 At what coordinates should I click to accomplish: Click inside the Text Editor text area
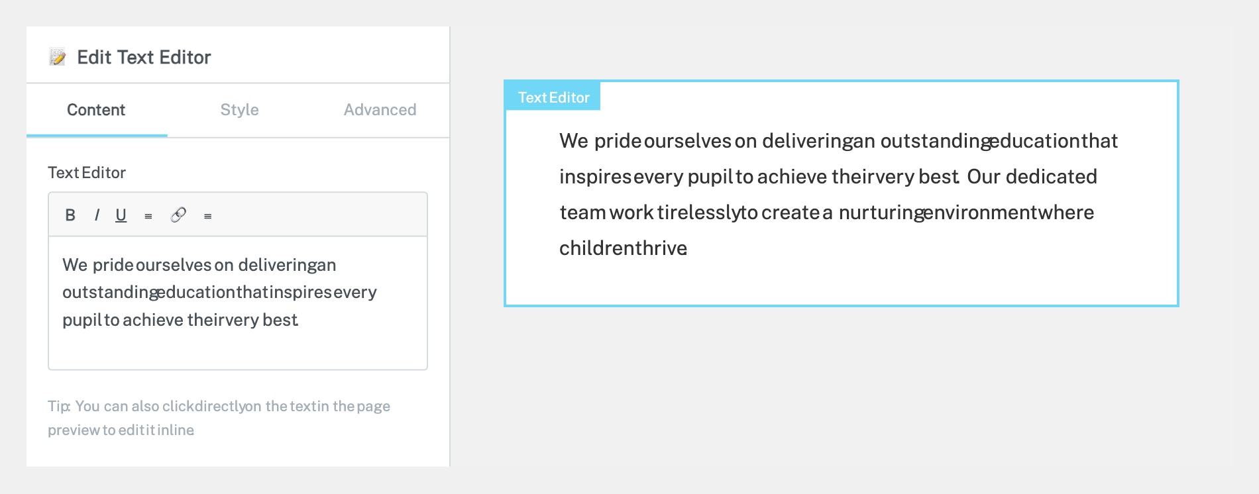tap(238, 303)
